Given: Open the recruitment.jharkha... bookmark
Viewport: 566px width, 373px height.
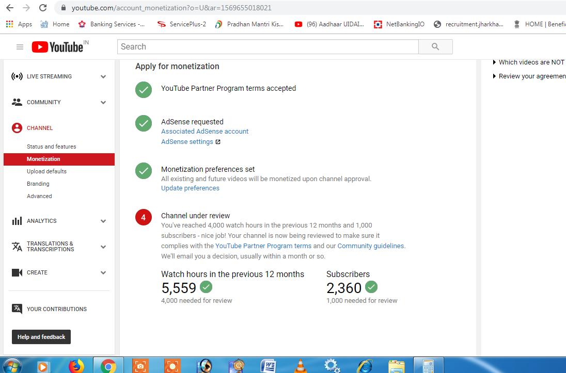Looking at the screenshot, I should [468, 24].
